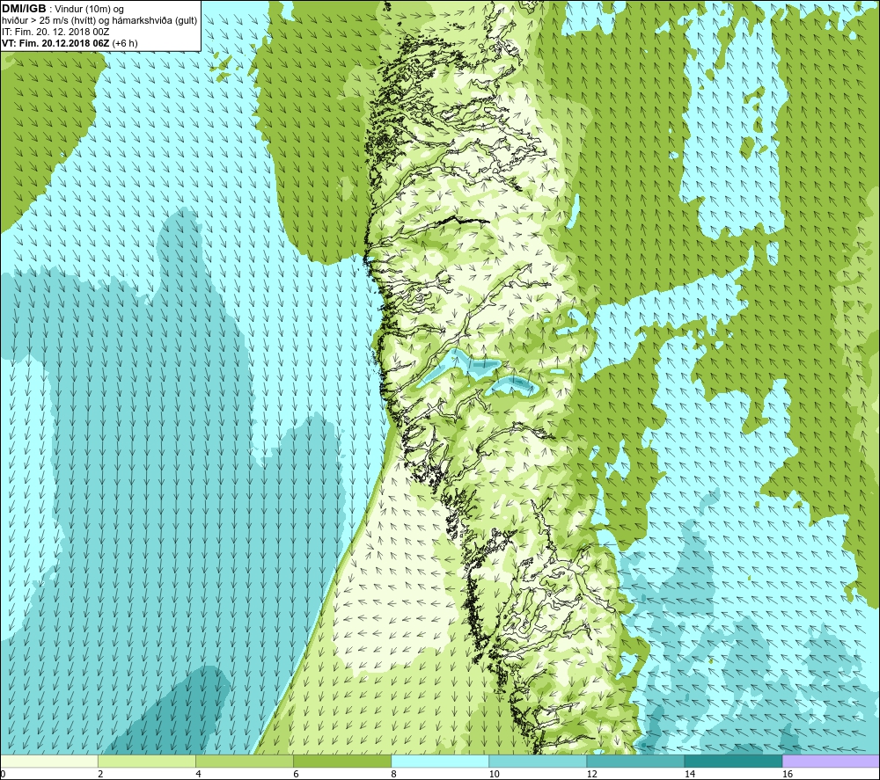Click the legend label '6'
This screenshot has height=780, width=880.
pos(296,775)
